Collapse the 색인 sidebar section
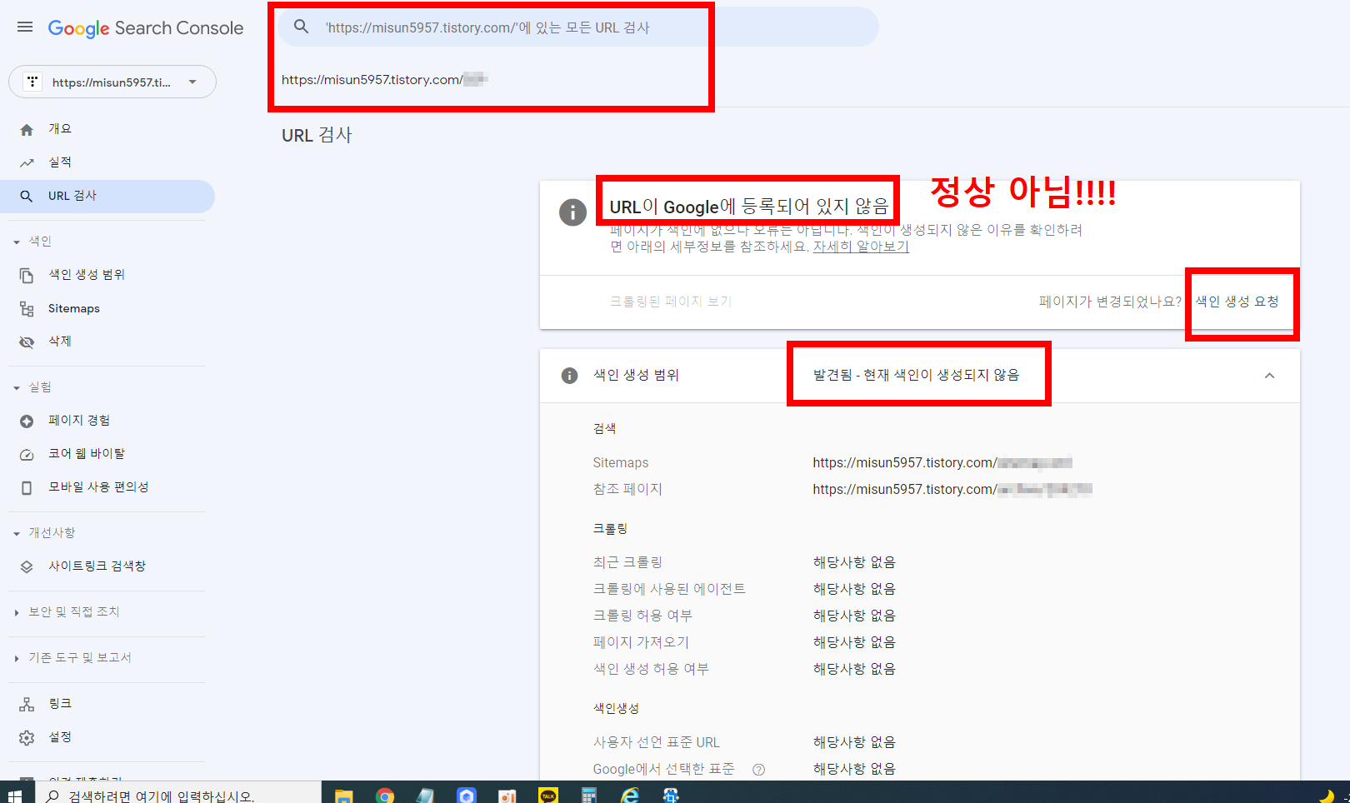 [x=32, y=242]
